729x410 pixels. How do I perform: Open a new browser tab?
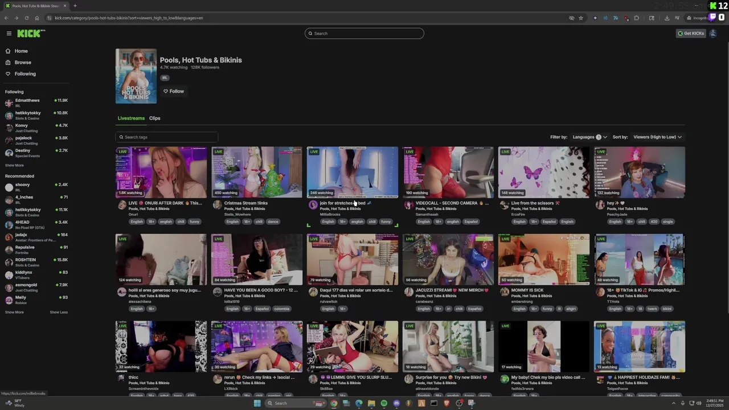pos(75,6)
